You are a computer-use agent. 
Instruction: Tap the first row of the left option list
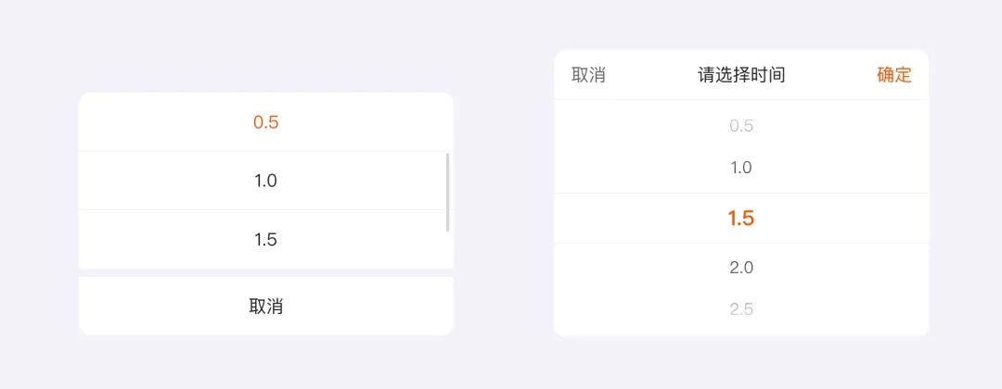265,122
